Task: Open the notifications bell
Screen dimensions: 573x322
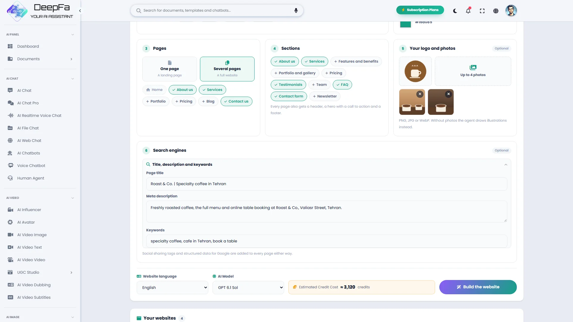Action: 468,11
